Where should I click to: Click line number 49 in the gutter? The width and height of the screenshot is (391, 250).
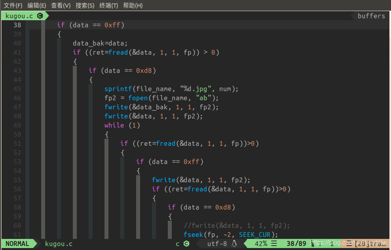coord(17,125)
